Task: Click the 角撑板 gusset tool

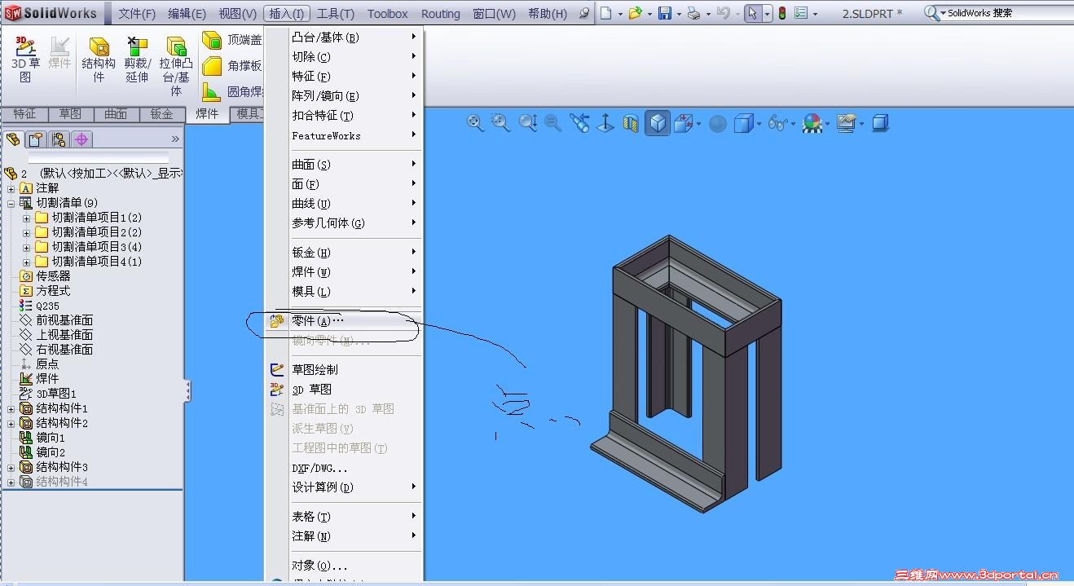Action: pyautogui.click(x=232, y=66)
